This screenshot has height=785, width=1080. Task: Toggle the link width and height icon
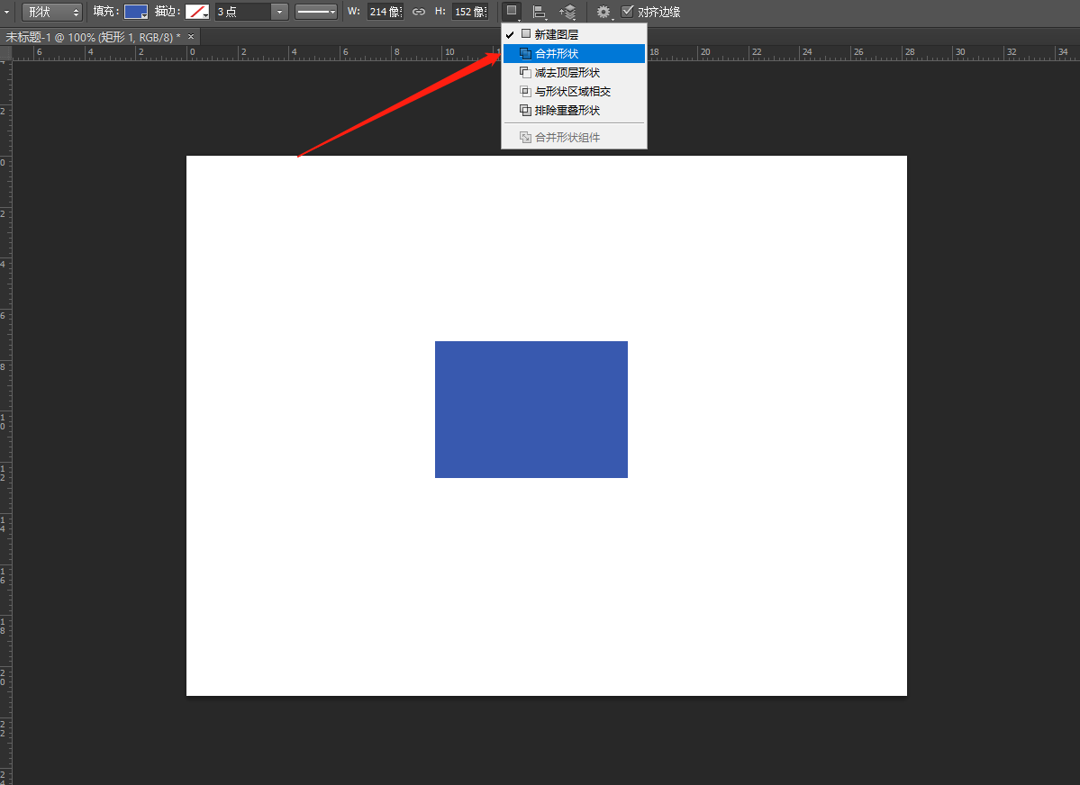[419, 12]
